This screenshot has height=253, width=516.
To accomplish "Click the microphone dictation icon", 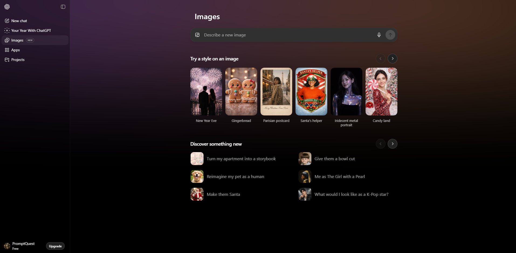I will [379, 35].
